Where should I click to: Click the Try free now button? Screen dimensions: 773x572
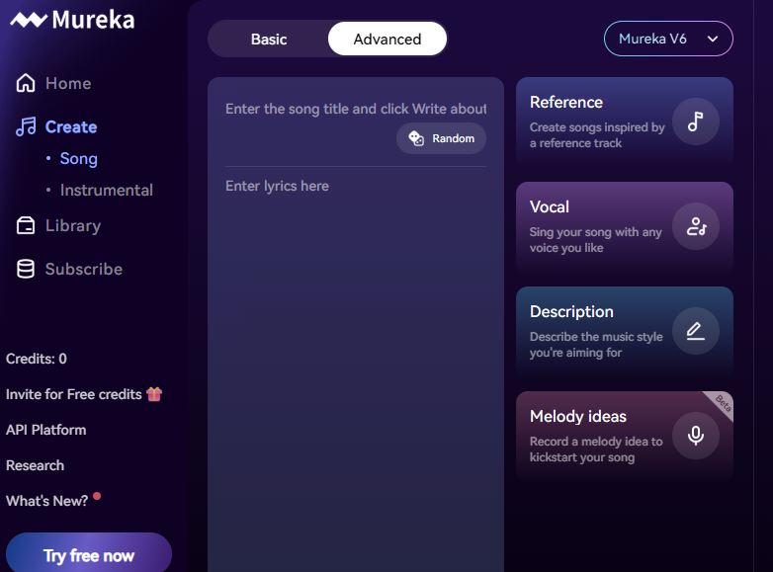coord(89,555)
